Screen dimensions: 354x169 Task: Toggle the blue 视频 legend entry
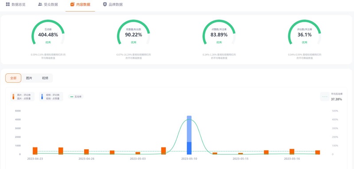[x=51, y=97]
